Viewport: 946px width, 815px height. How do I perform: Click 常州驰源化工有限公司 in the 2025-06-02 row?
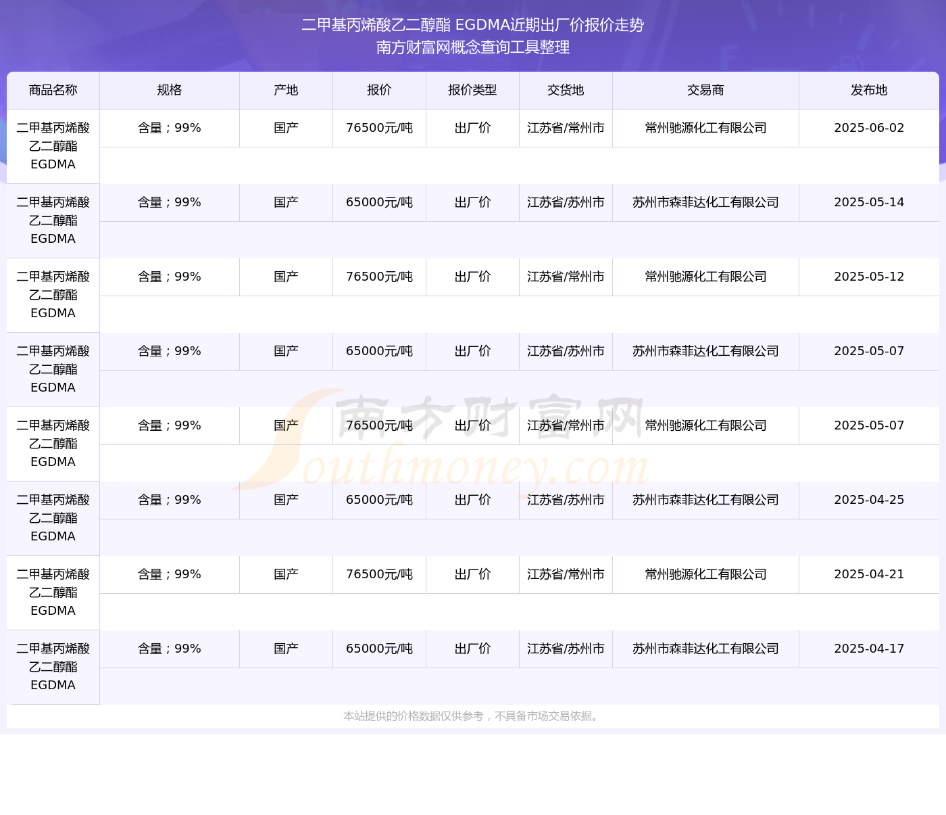pos(706,128)
